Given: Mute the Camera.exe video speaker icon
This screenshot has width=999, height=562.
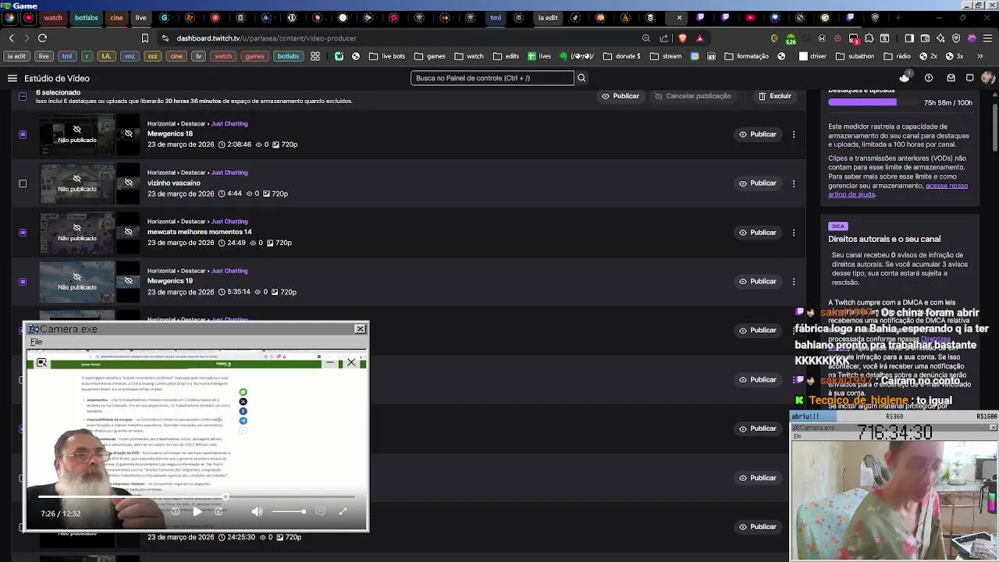Looking at the screenshot, I should pos(257,512).
